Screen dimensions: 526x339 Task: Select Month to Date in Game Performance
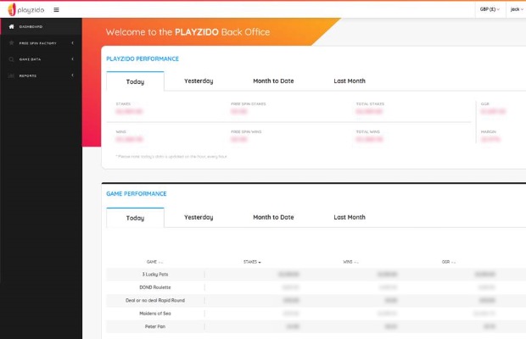click(273, 218)
